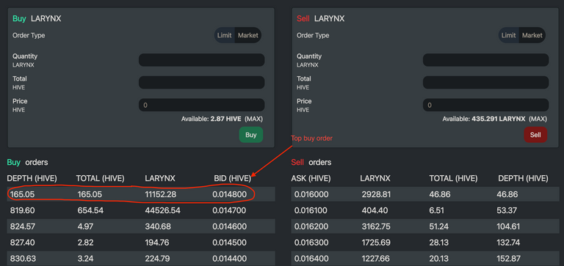Click the LARYNX header in Buy orders
The height and width of the screenshot is (266, 564).
point(160,178)
